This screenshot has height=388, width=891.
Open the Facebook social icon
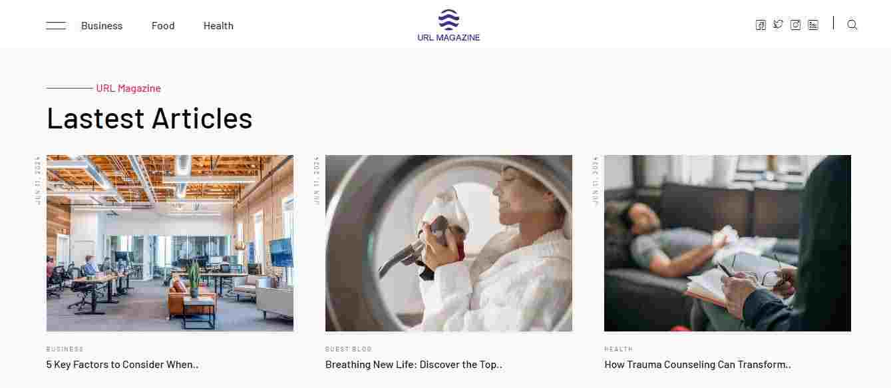tap(761, 25)
